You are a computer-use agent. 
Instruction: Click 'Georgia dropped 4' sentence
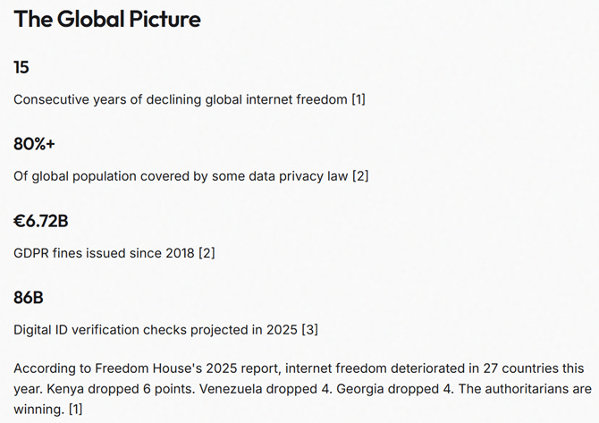(395, 389)
